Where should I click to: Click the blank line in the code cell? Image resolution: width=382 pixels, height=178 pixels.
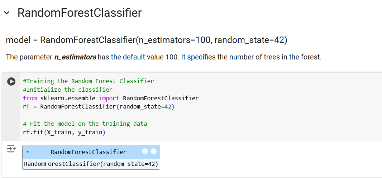click(x=108, y=115)
